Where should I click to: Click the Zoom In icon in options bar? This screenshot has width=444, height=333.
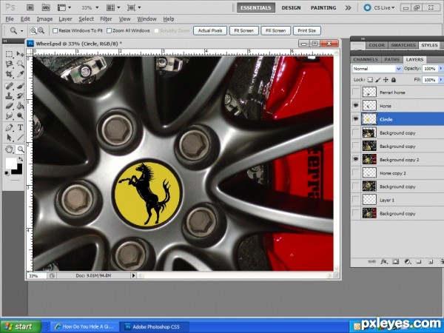tap(33, 30)
